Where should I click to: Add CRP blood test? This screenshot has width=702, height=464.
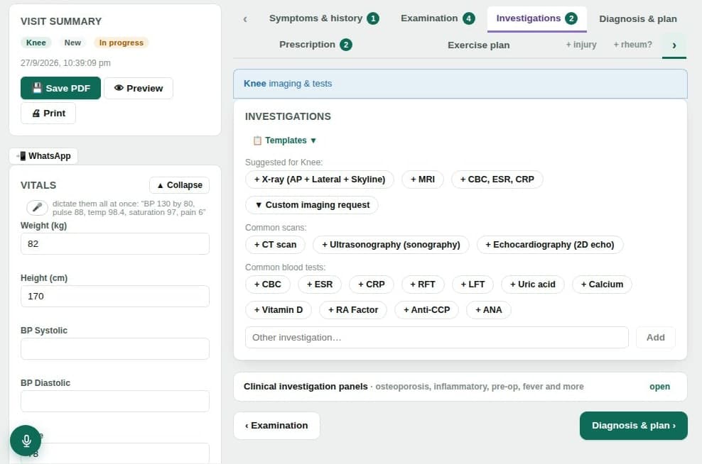point(371,285)
